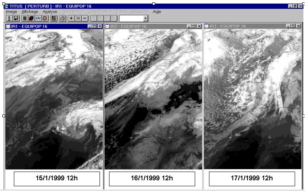Open the Analyse menu
The height and width of the screenshot is (191, 305).
point(50,12)
